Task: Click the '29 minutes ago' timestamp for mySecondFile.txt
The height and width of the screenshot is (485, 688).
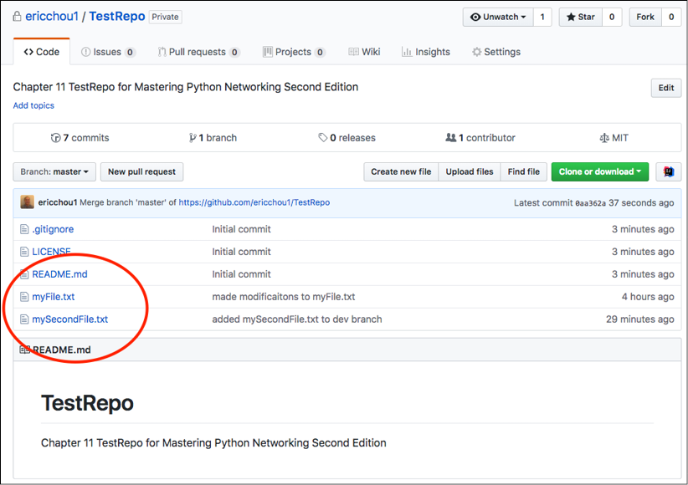Action: pos(640,319)
